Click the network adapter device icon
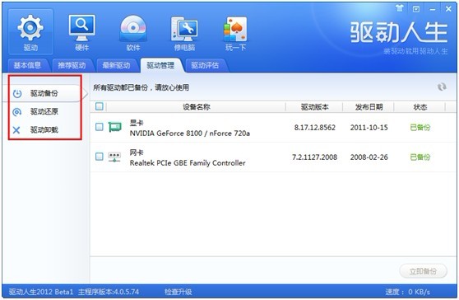The width and height of the screenshot is (459, 300). coord(114,157)
